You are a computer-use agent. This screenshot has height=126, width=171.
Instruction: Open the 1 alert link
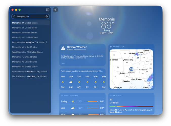pyautogui.click(x=63, y=64)
